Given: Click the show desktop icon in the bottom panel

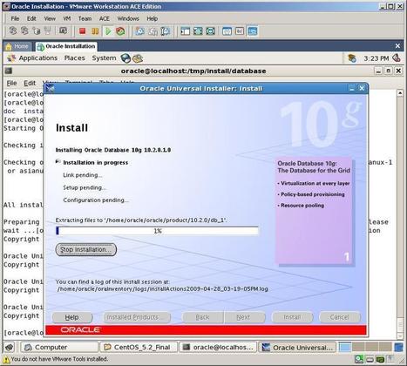Looking at the screenshot, I should click(10, 347).
